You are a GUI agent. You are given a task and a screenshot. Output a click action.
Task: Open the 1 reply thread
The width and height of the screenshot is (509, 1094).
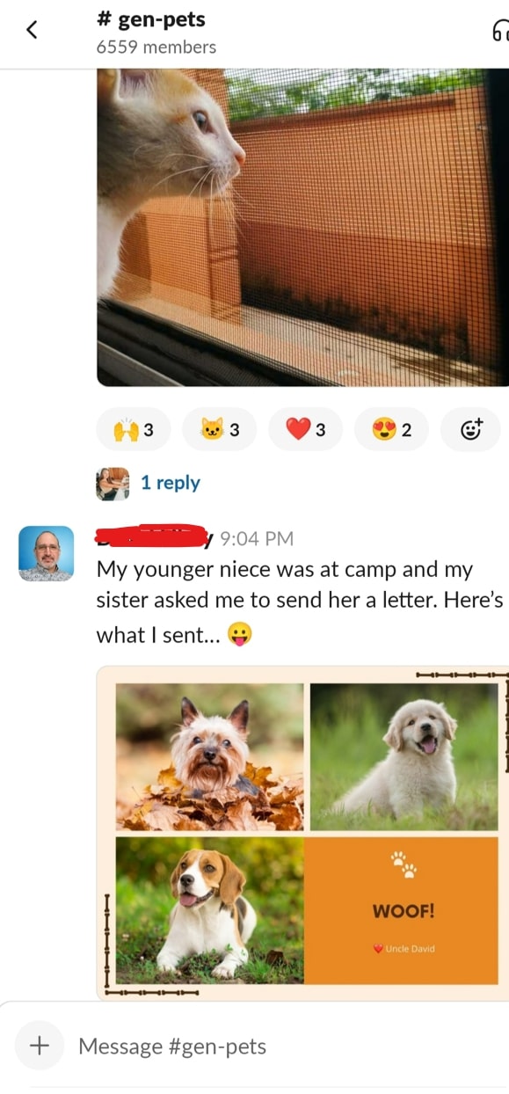coord(170,483)
